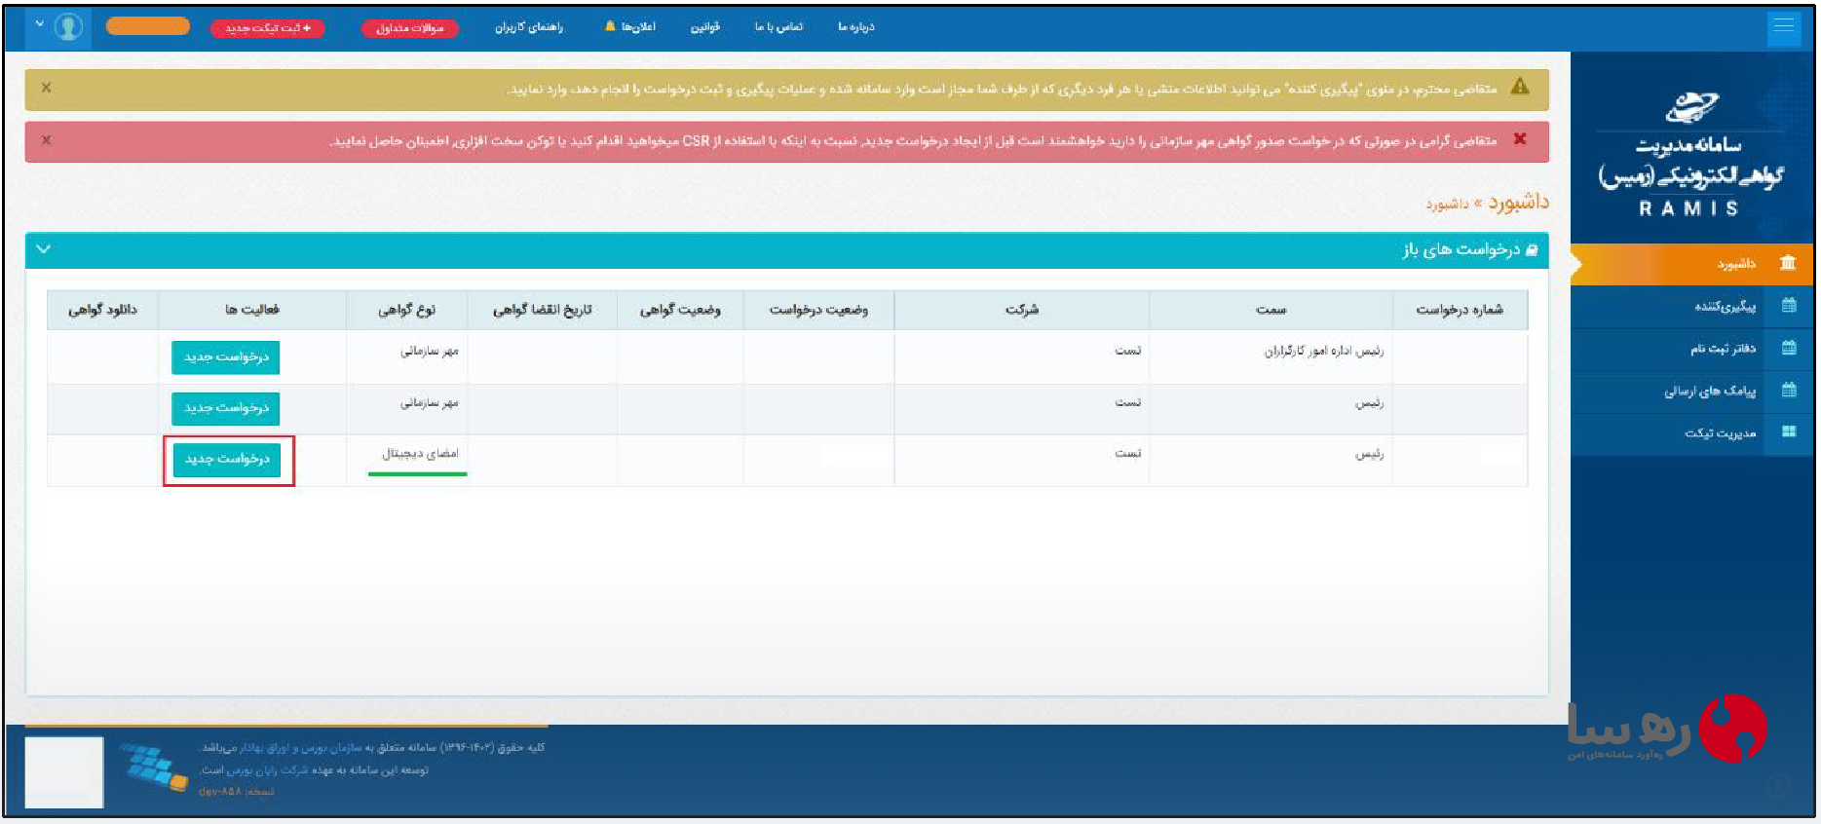Click the نوع گواهی column header

pyautogui.click(x=406, y=310)
